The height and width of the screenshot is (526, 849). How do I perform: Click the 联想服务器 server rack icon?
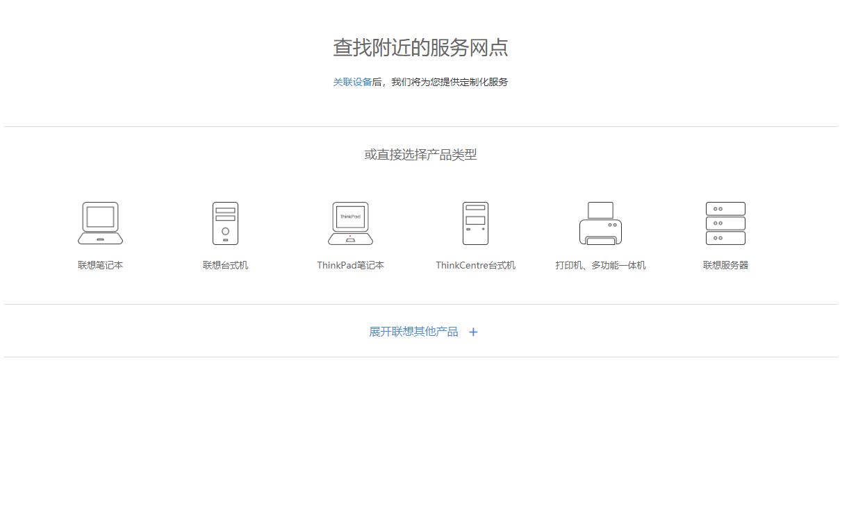click(725, 222)
